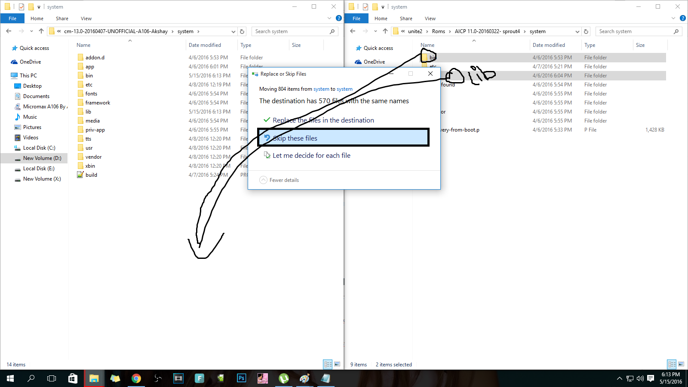The image size is (688, 387).
Task: Open File Explorer from the taskbar
Action: 94,378
